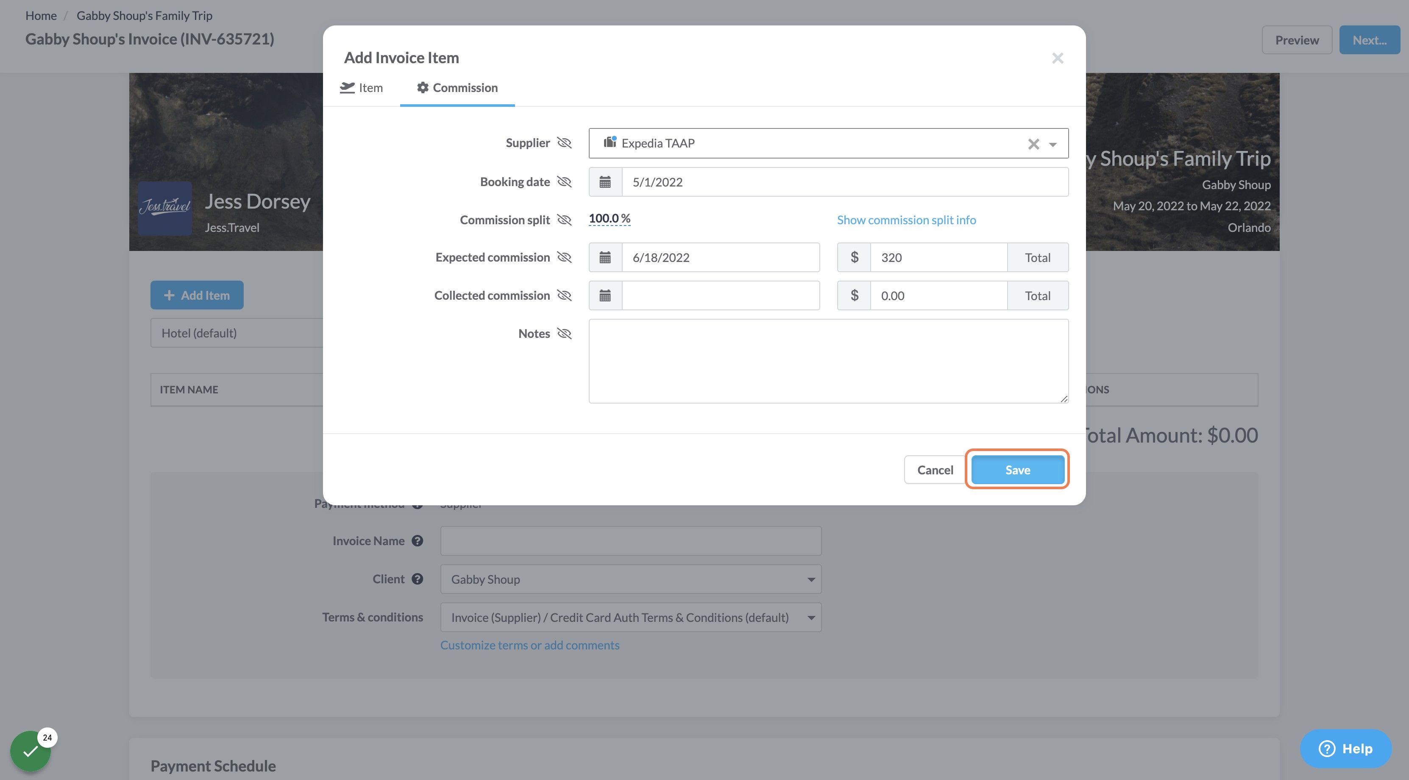The width and height of the screenshot is (1409, 780).
Task: Clear the Expedia TAAP supplier selection
Action: click(x=1033, y=144)
